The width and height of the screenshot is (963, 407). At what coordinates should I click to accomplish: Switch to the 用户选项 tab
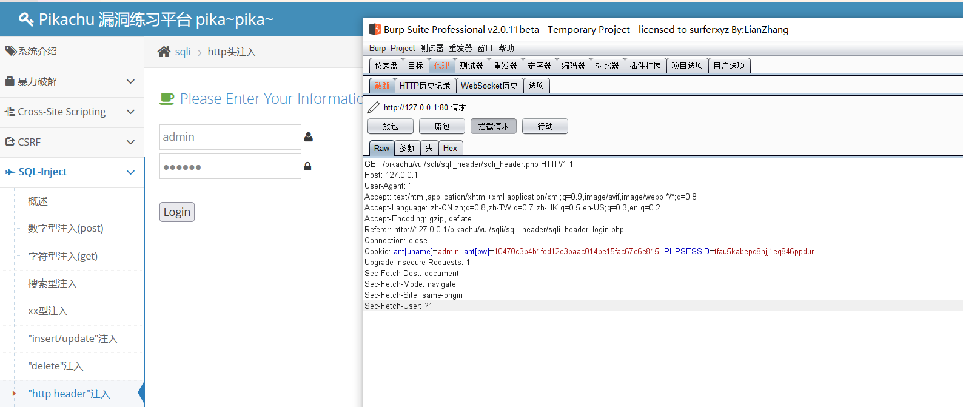pyautogui.click(x=729, y=66)
